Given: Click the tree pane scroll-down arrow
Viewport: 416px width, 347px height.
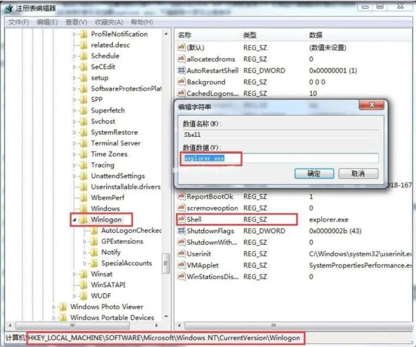Looking at the screenshot, I should (166, 316).
